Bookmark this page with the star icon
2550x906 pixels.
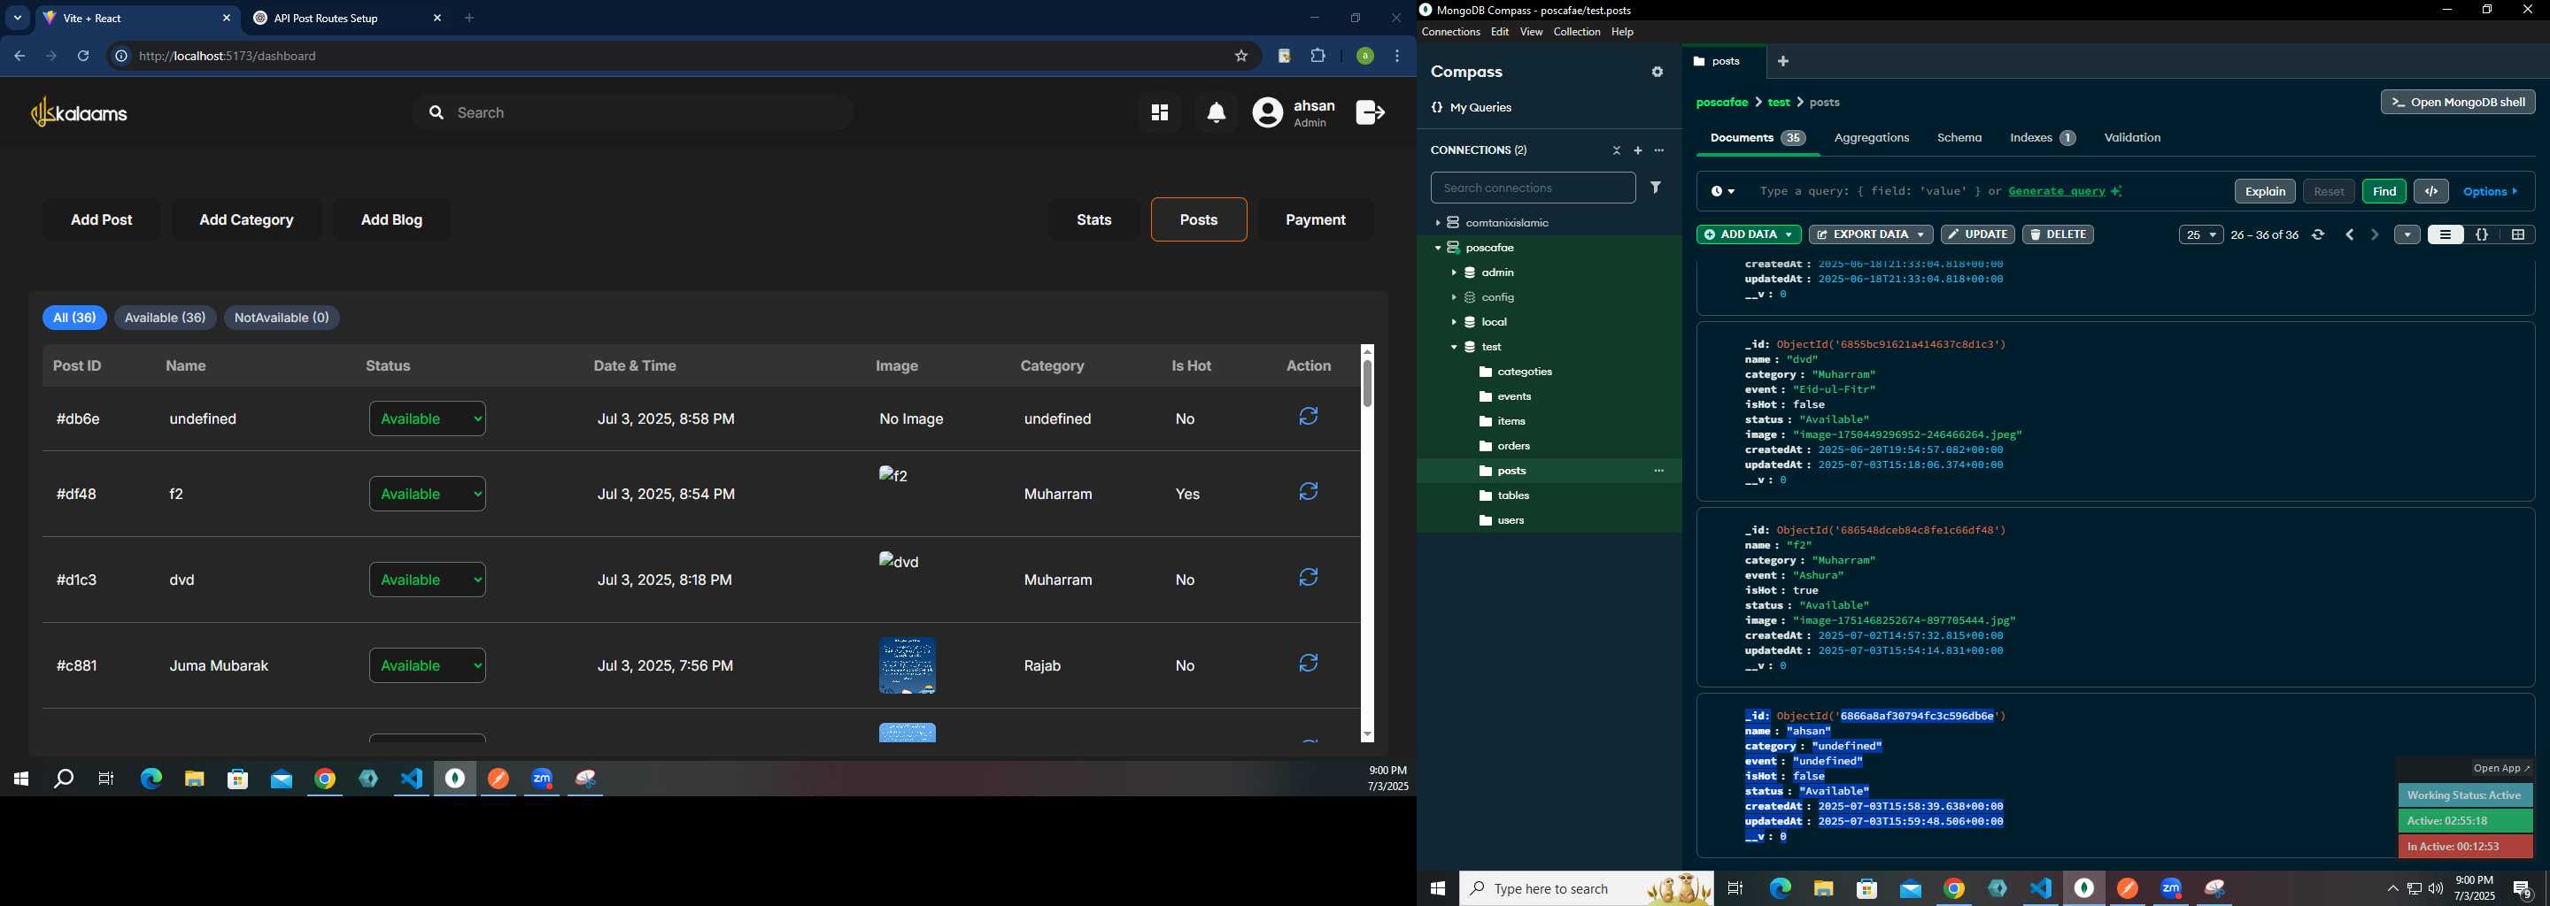pos(1241,57)
